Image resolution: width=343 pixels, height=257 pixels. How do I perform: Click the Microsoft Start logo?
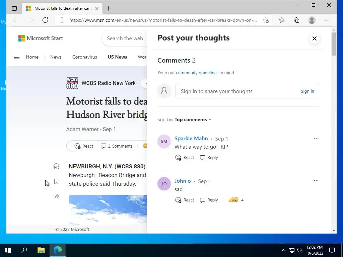(41, 38)
